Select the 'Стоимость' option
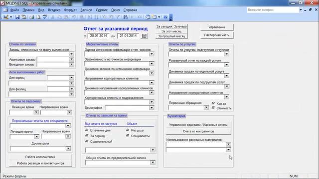319x179 pixels. pos(213,108)
